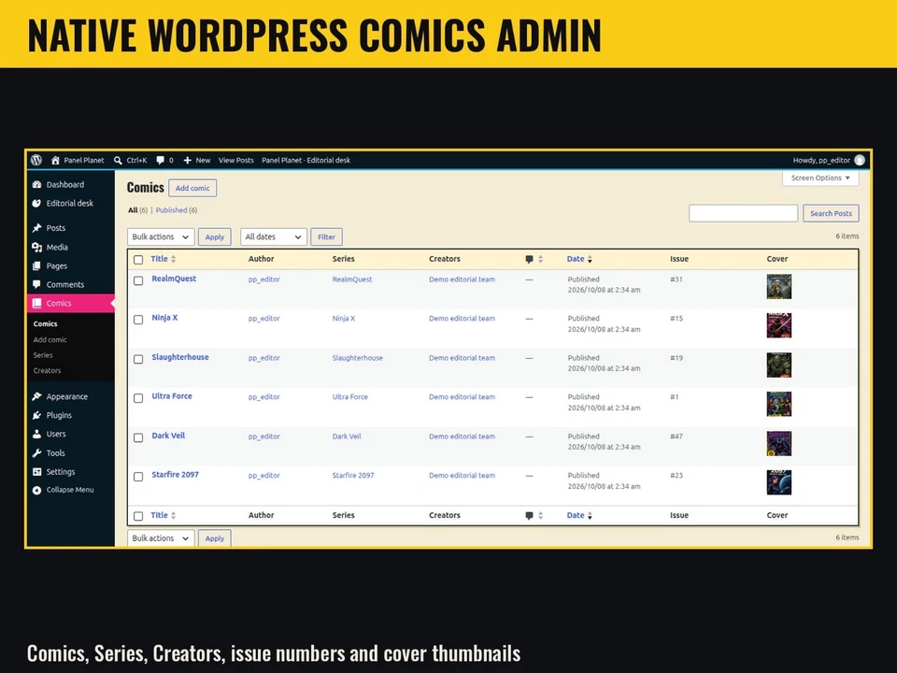The height and width of the screenshot is (673, 897).
Task: Click the Media sidebar icon
Action: pos(37,247)
